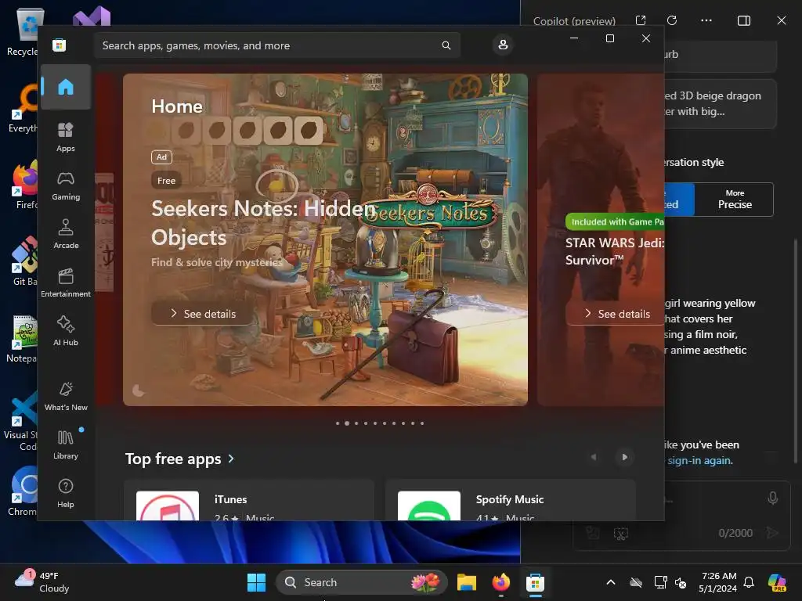Viewport: 802px width, 601px height.
Task: Show hidden system tray icons
Action: coord(611,582)
